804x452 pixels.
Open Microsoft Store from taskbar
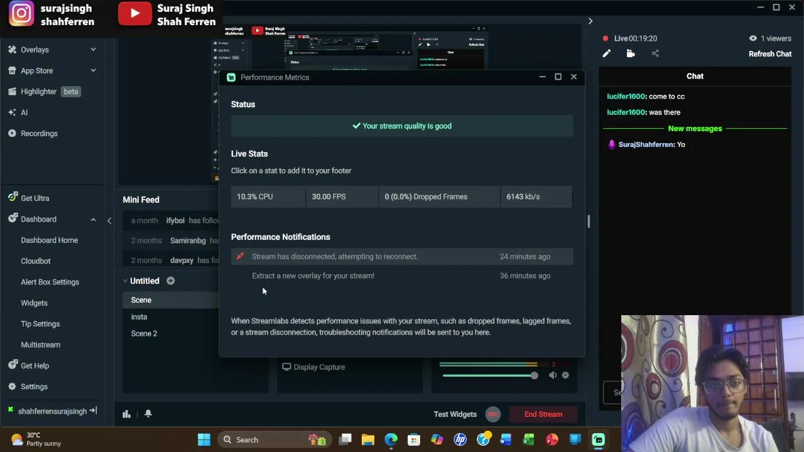(x=414, y=439)
